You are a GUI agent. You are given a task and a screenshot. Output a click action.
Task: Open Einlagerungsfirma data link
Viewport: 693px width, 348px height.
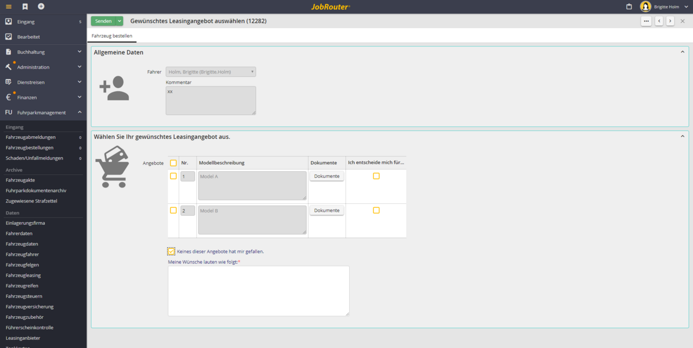25,223
